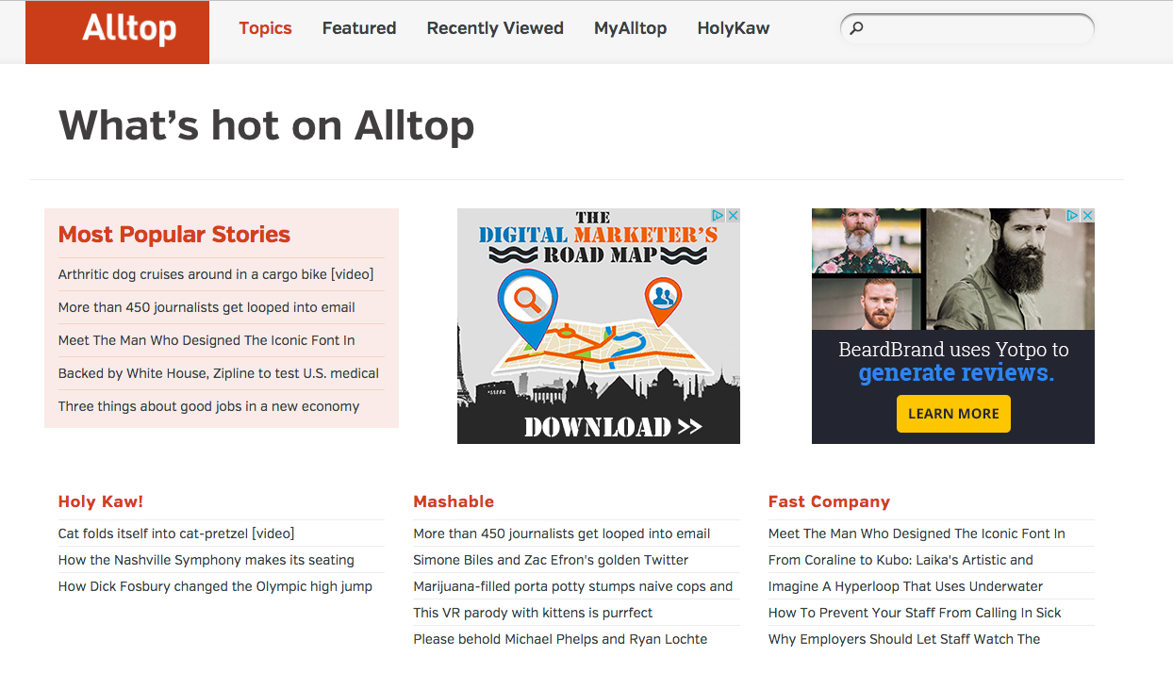Click 'generate reviews.' text in the BeardBrand ad
Screen dimensions: 1173x673
click(x=956, y=373)
